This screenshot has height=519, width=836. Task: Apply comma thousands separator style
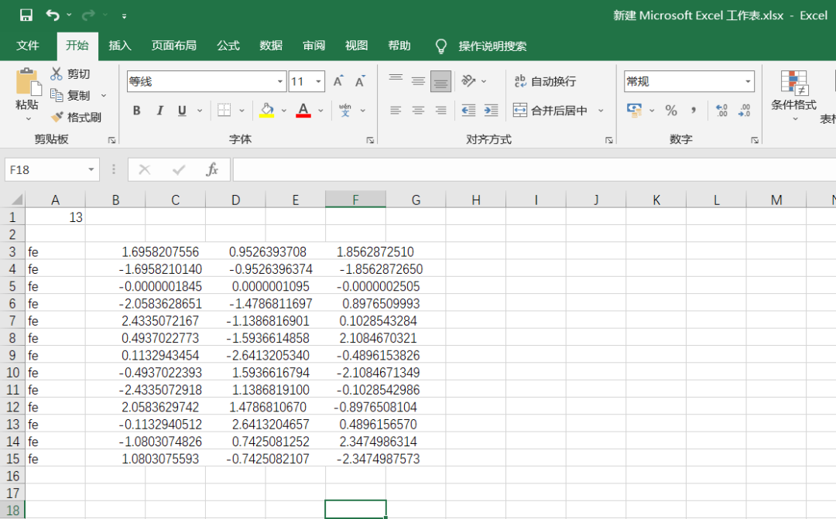coord(694,111)
